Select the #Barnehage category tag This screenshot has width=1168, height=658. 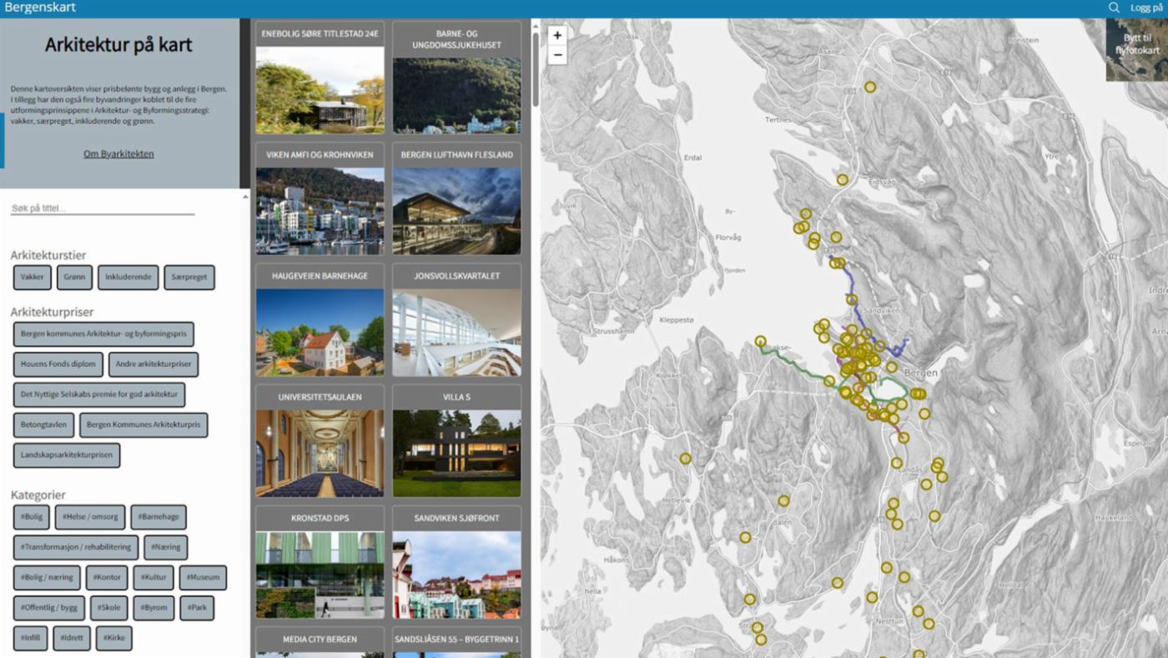click(159, 517)
